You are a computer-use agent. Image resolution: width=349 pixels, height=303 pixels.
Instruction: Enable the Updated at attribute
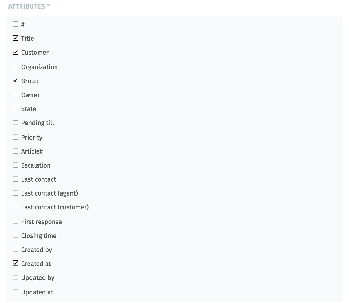pyautogui.click(x=15, y=291)
